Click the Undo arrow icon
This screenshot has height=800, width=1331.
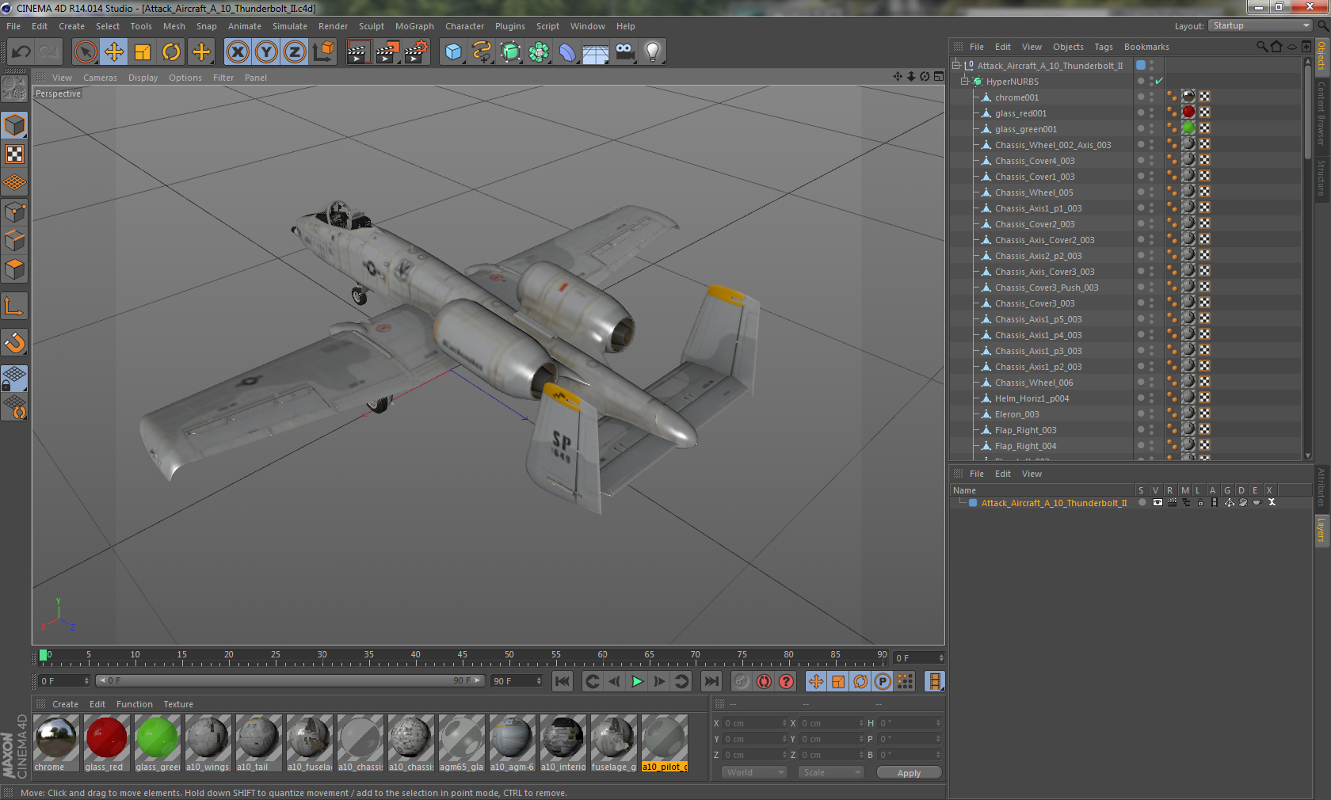21,52
